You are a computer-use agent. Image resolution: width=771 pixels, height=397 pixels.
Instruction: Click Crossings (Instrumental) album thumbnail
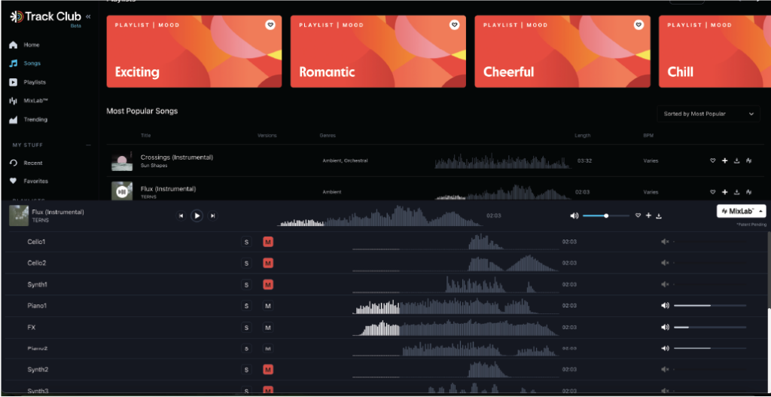click(x=122, y=161)
